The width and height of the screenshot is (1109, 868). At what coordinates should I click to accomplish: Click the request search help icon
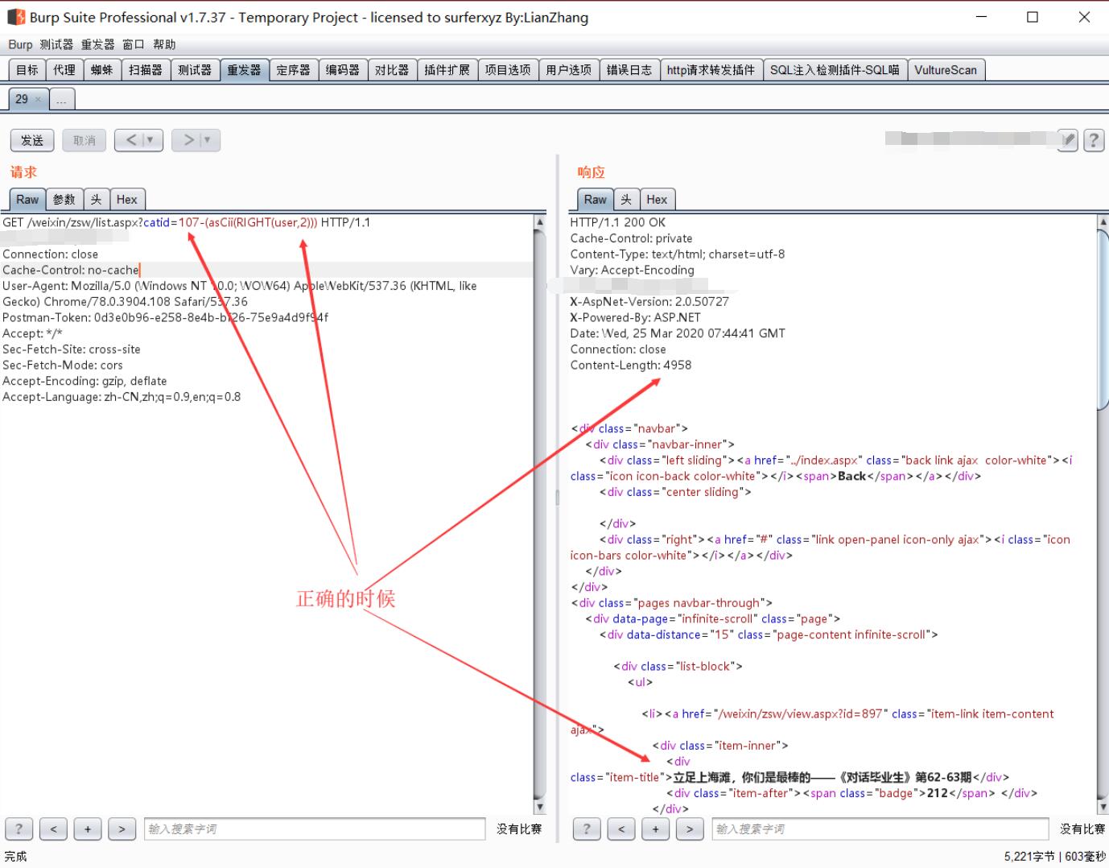pos(19,829)
